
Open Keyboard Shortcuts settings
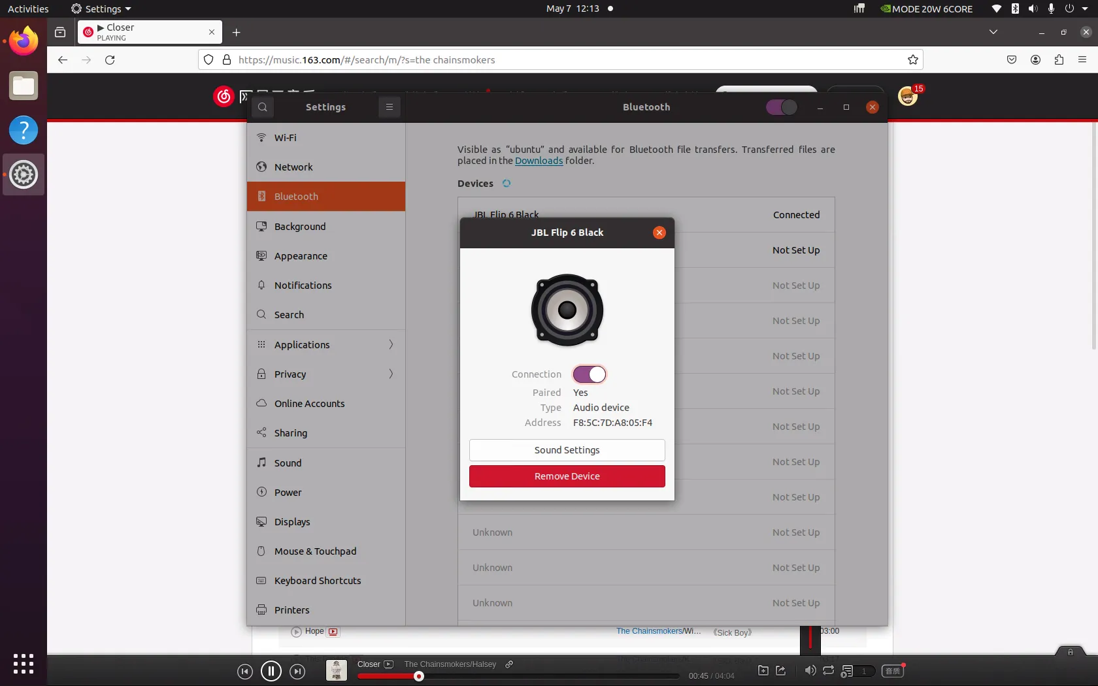pyautogui.click(x=326, y=581)
